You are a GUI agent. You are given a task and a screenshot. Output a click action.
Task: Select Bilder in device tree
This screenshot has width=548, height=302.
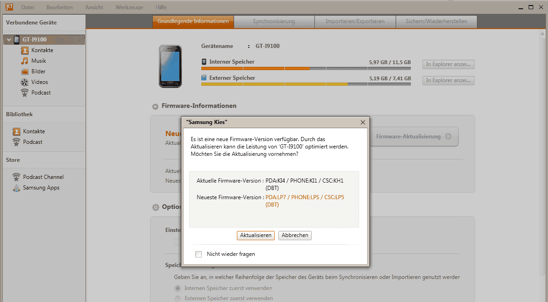click(x=38, y=71)
